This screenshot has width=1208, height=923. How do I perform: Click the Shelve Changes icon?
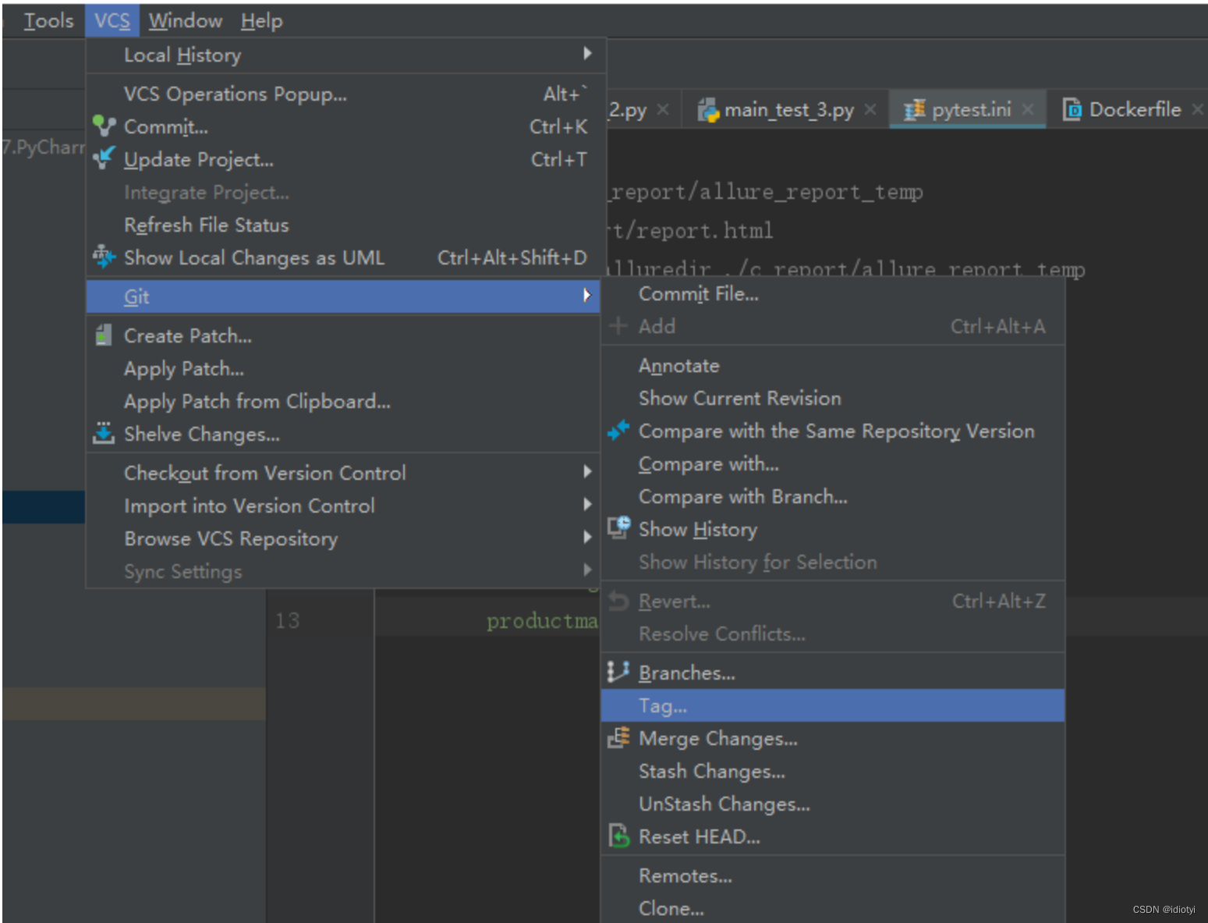coord(104,433)
